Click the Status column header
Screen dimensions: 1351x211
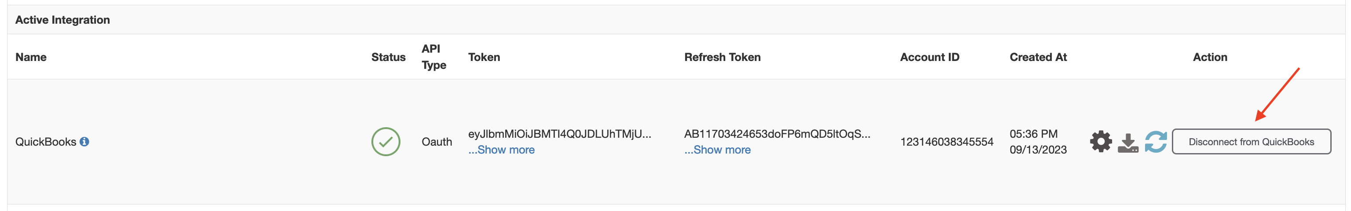388,57
